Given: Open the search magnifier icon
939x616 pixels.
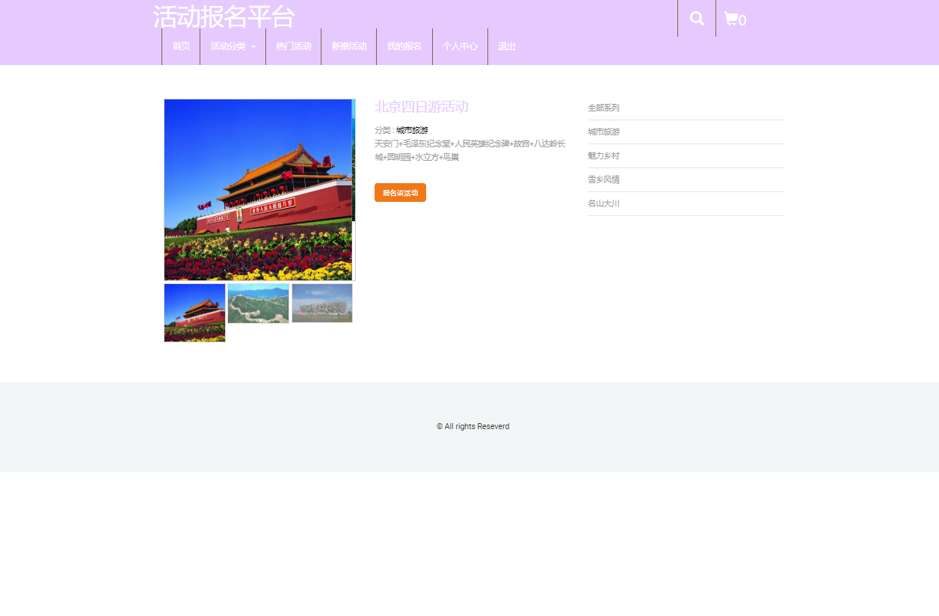Looking at the screenshot, I should [x=697, y=19].
